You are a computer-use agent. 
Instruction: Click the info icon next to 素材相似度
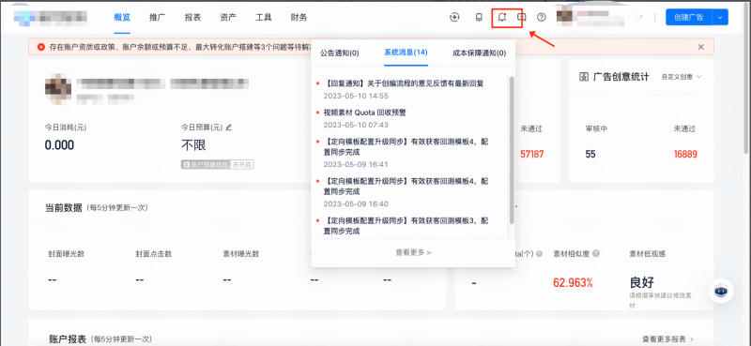pos(596,253)
